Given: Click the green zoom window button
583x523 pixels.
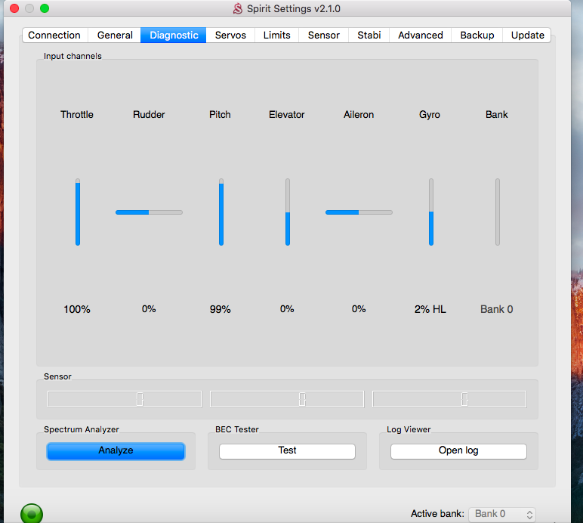Looking at the screenshot, I should tap(45, 8).
